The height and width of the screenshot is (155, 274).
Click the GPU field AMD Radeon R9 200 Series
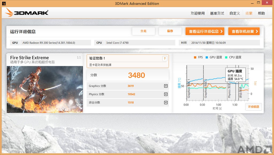[56, 43]
